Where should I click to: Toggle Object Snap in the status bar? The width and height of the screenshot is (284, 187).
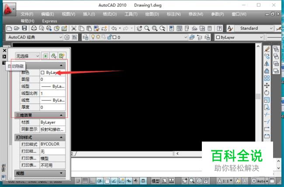pyautogui.click(x=107, y=180)
